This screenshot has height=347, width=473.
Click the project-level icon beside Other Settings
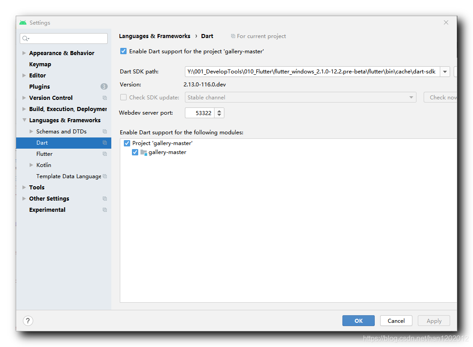(105, 199)
